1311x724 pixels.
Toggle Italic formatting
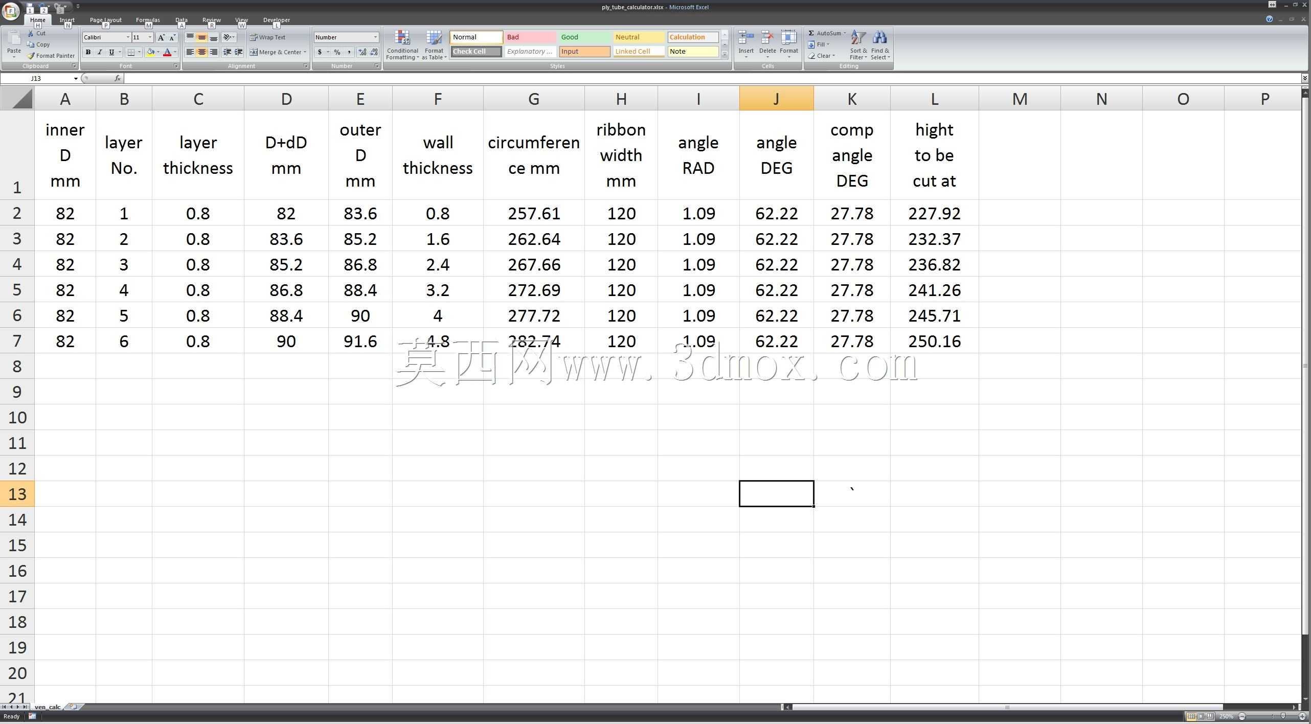pos(100,52)
